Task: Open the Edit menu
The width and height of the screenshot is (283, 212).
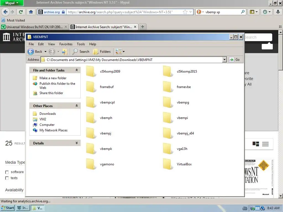Action: (41, 44)
